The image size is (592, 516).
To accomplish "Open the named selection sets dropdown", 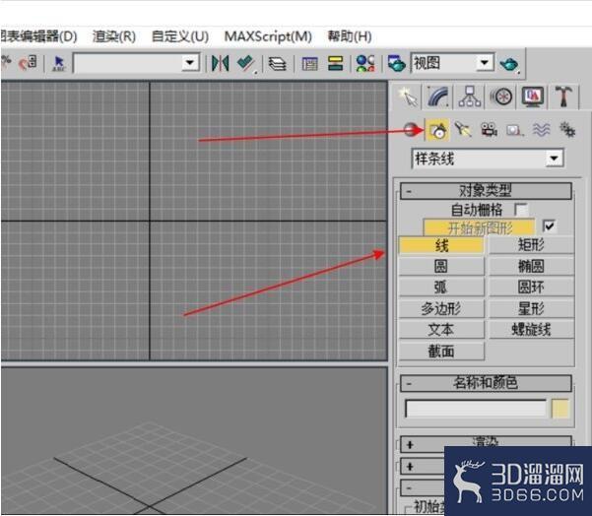I will point(190,63).
